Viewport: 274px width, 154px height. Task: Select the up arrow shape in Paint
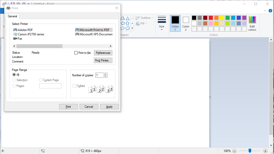coord(128,23)
